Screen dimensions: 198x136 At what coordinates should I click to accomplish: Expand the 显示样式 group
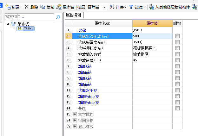(x=75, y=126)
